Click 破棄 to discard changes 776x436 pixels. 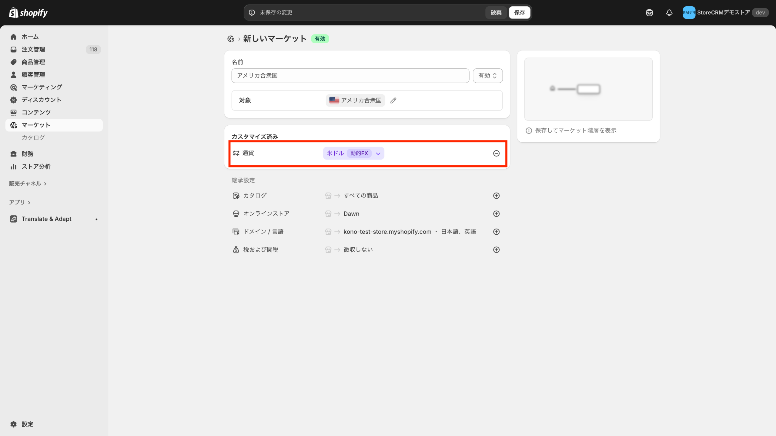click(x=496, y=13)
